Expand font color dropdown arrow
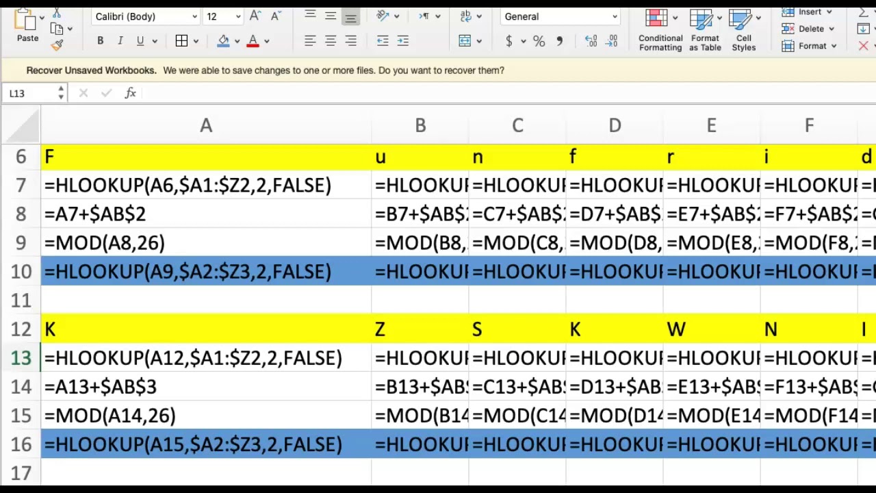876x493 pixels. coord(267,42)
